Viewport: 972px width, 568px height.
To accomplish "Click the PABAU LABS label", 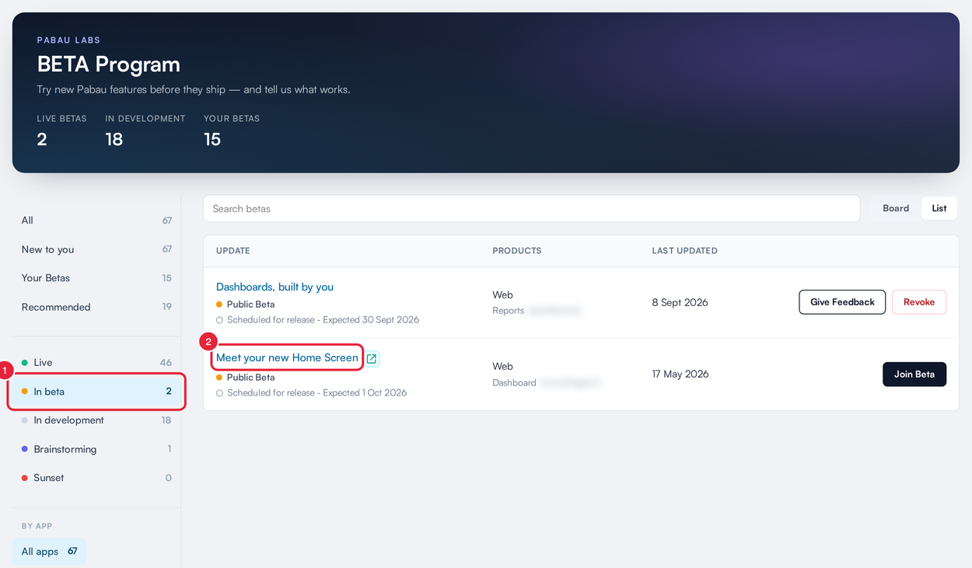I will point(68,40).
